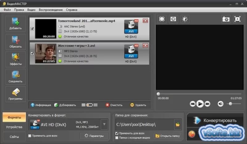The image size is (247, 144).
Task: Remove Жестокие+игры+2.avi with red X
Action: pyautogui.click(x=145, y=45)
